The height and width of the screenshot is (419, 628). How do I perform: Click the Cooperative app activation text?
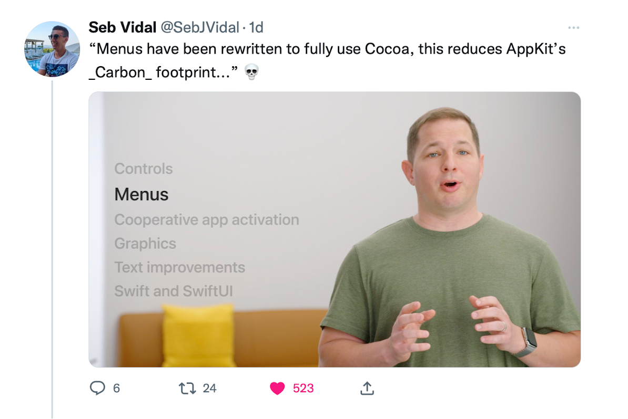(207, 220)
